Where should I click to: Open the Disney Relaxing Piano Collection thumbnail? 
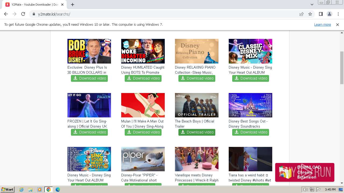[x=197, y=51]
